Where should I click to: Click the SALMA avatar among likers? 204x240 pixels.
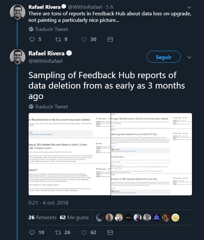point(128,218)
